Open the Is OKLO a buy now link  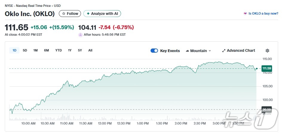click(x=263, y=14)
